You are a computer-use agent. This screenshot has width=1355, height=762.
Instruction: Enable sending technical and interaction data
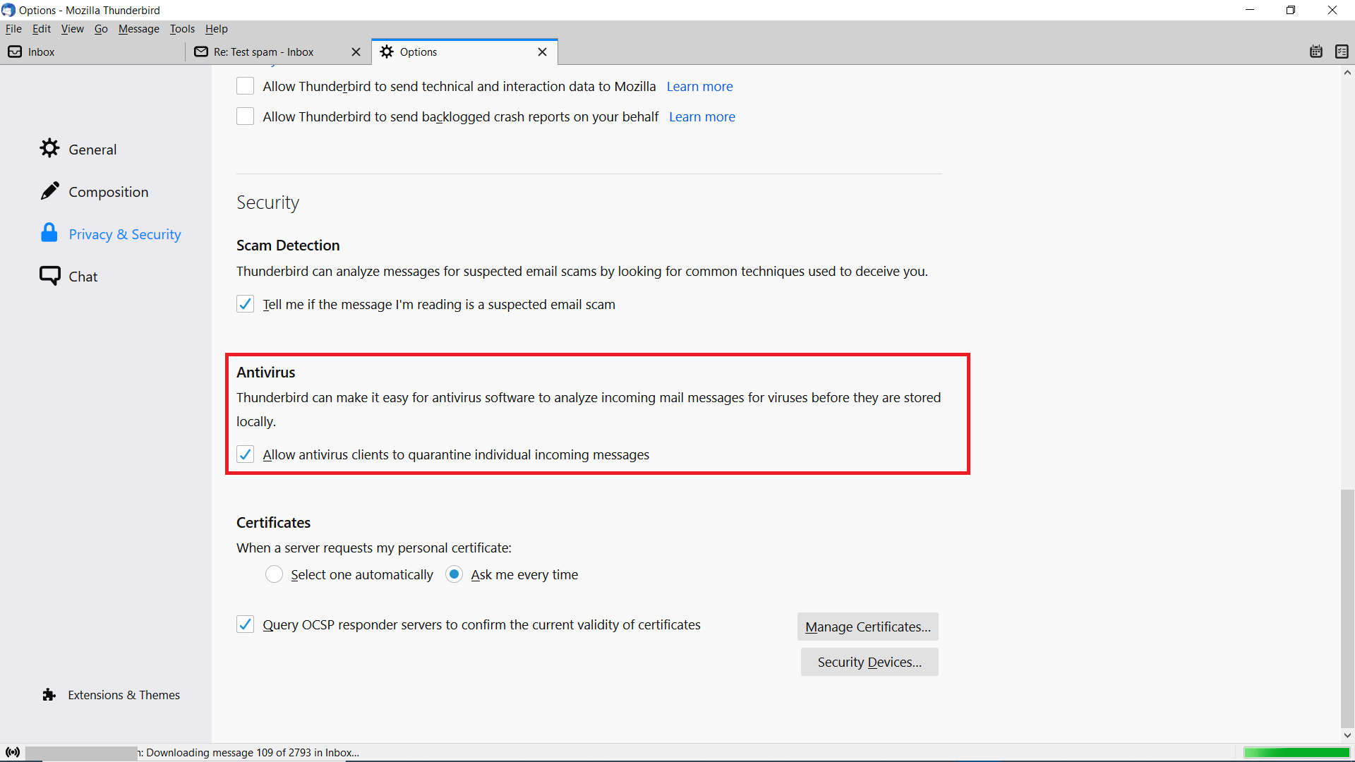click(x=245, y=86)
